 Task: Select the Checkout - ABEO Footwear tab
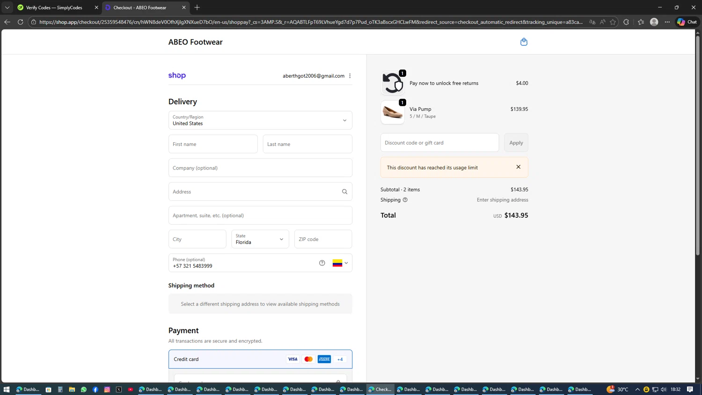tap(140, 7)
